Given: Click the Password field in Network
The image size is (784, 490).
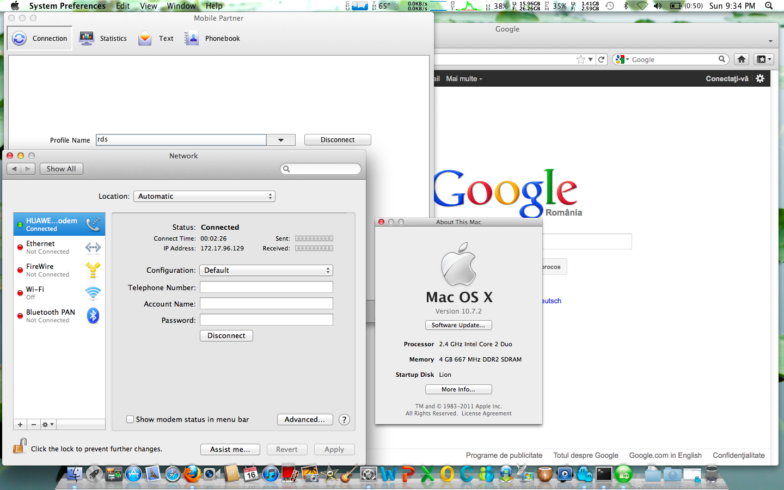Looking at the screenshot, I should (266, 320).
